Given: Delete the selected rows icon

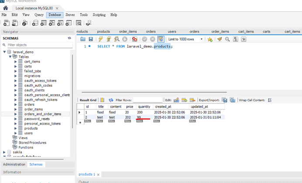Looking at the screenshot, I should pyautogui.click(x=192, y=100).
